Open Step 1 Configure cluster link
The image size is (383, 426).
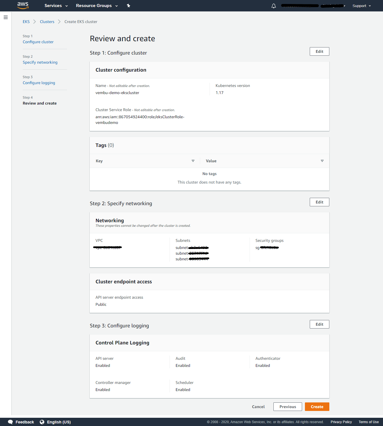pos(38,42)
